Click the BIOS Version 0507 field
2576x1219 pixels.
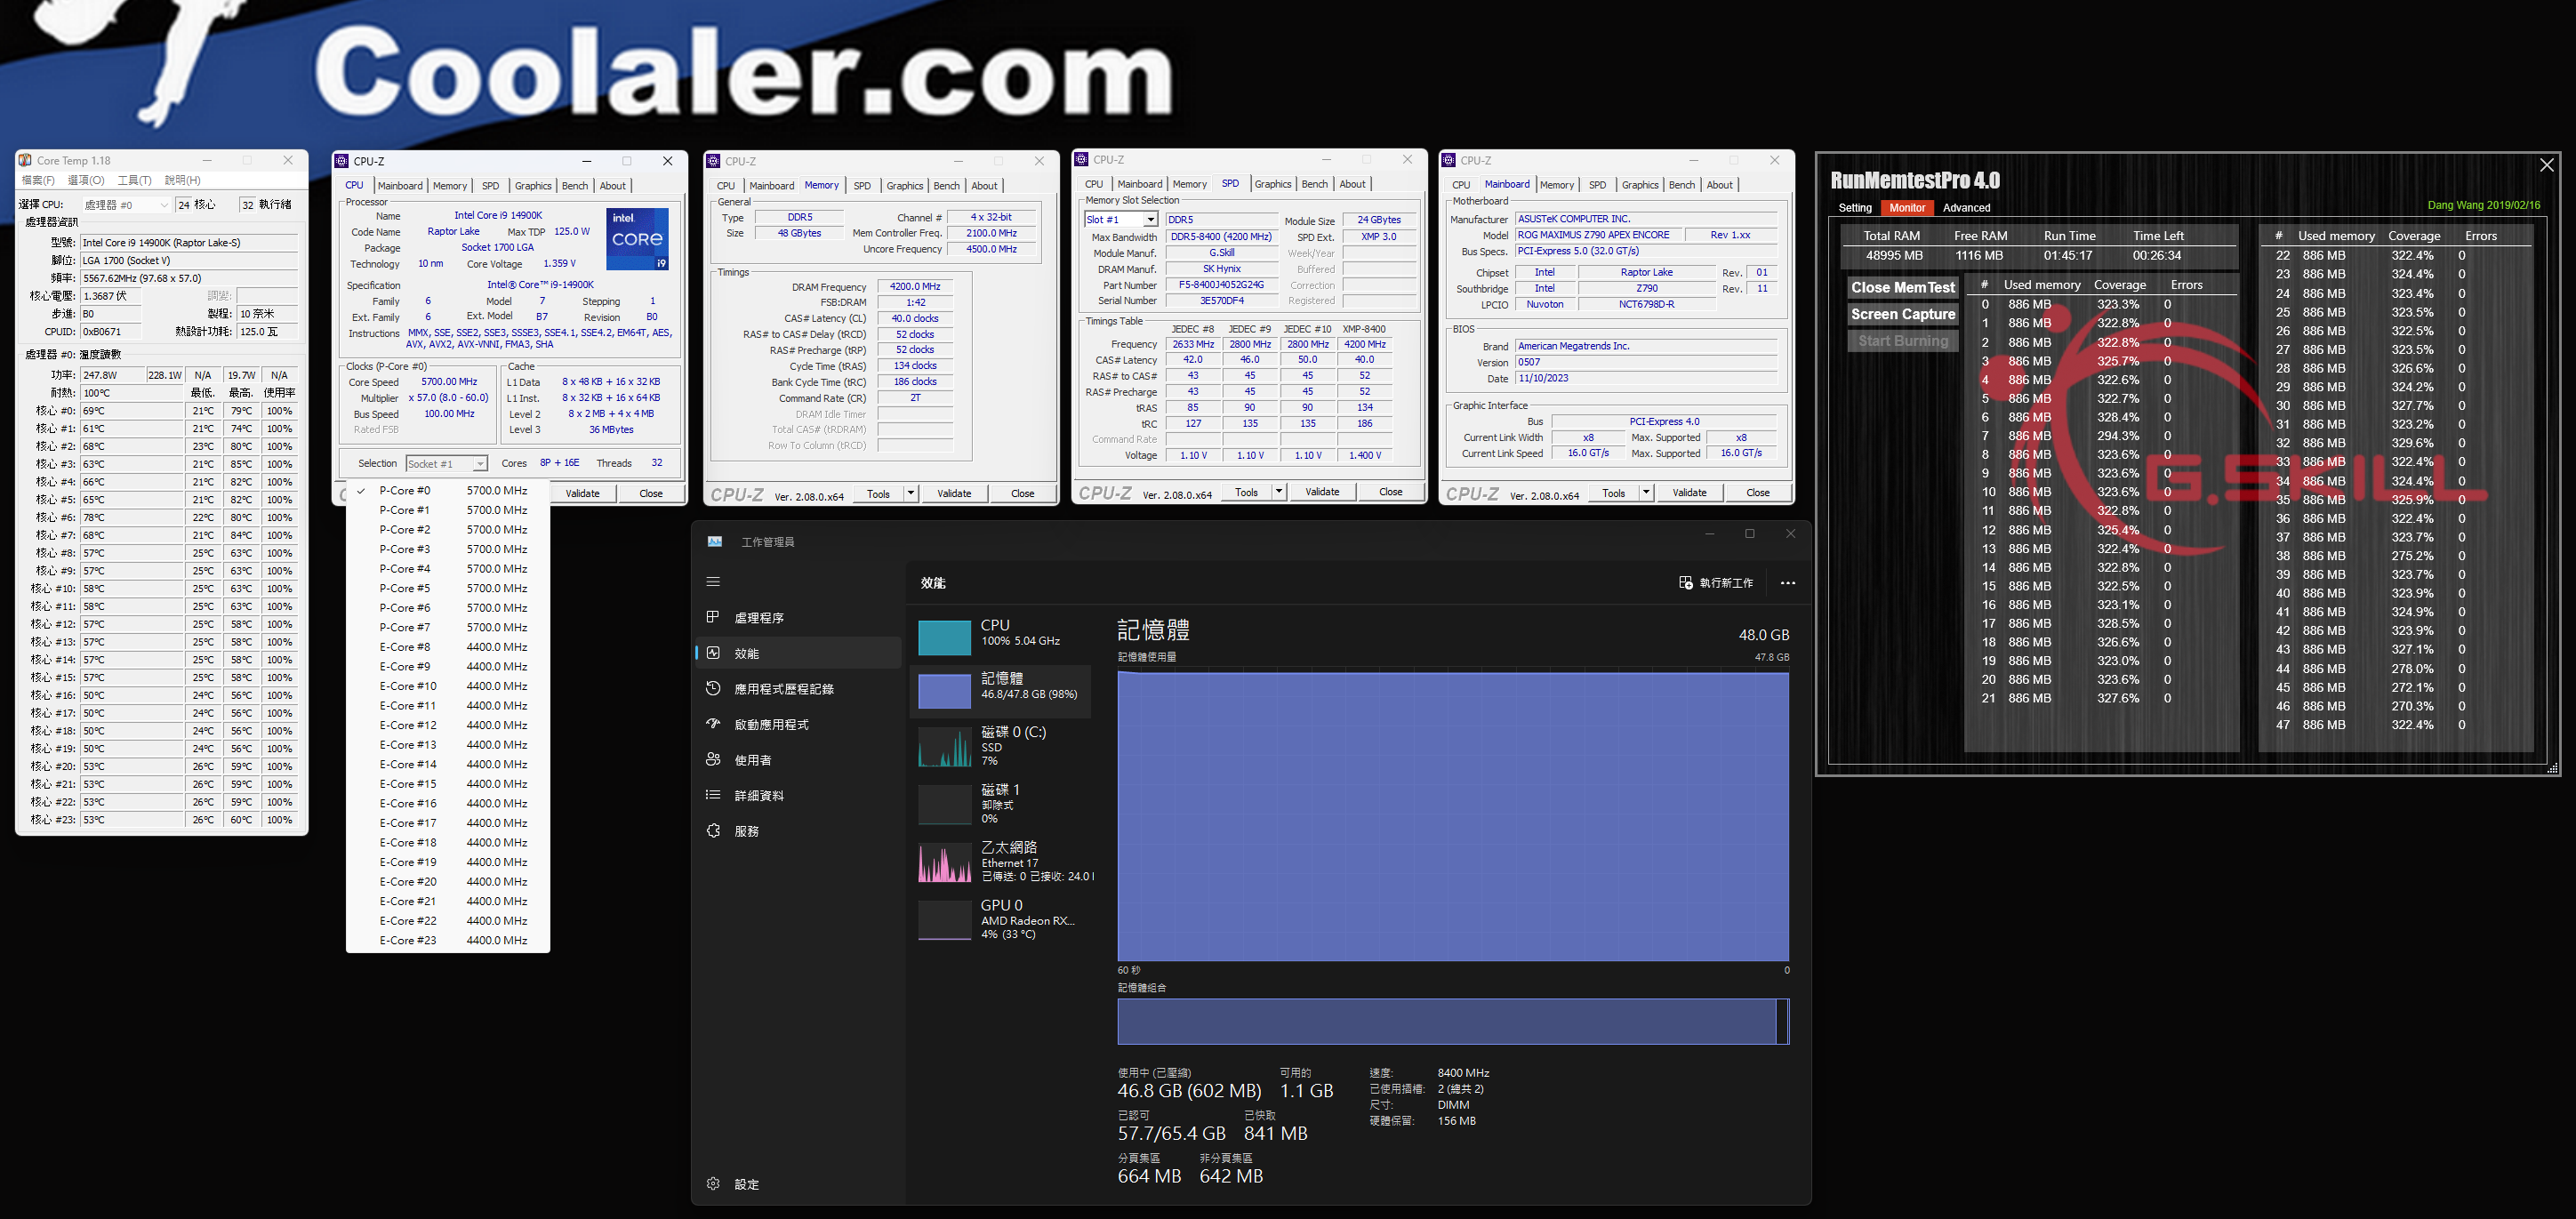(x=1645, y=363)
